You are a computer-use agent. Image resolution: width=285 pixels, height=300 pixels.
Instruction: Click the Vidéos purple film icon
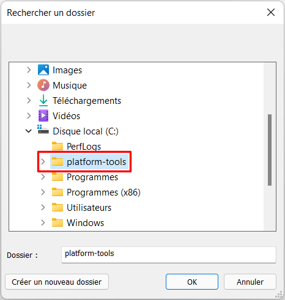[x=43, y=115]
